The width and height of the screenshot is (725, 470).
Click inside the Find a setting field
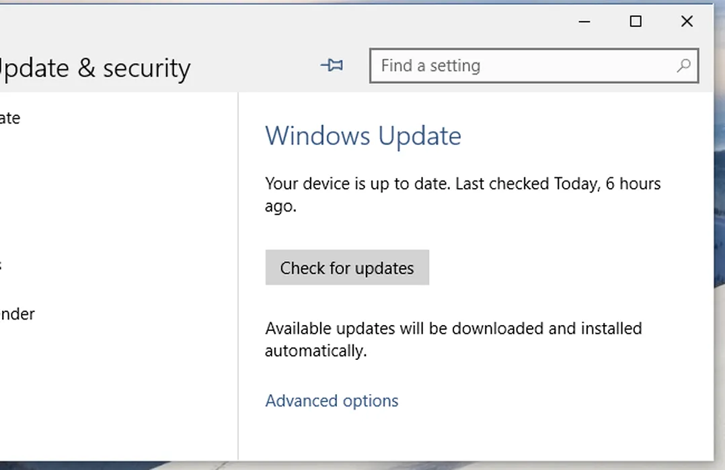click(x=525, y=66)
